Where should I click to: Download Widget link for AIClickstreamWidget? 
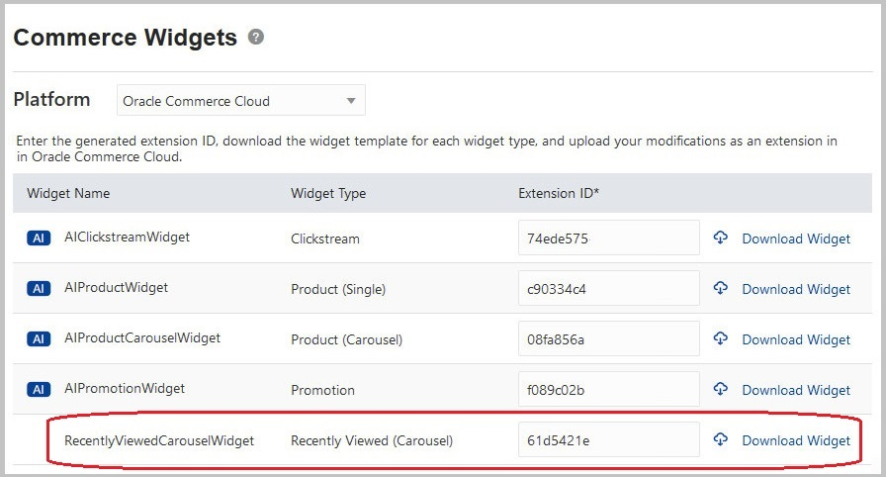click(x=796, y=238)
